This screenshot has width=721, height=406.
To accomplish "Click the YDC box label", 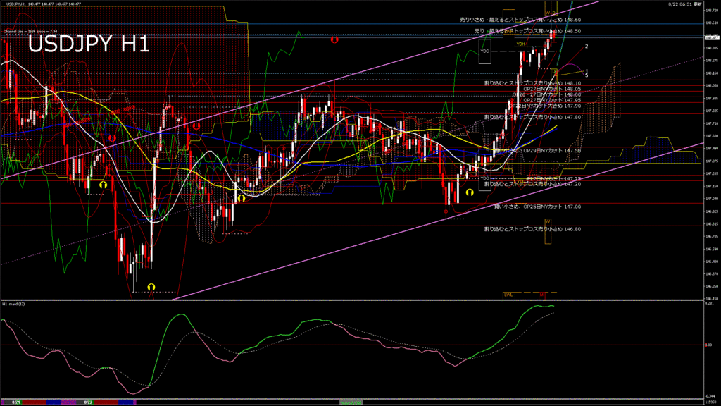I will pos(484,51).
